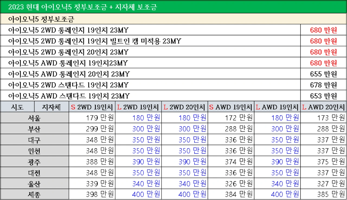Click 울산 row's L 2WD 19인치 340 만원
This screenshot has width=347, height=200.
point(146,184)
